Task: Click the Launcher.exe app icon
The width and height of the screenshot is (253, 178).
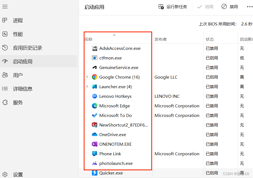Action: [95, 87]
